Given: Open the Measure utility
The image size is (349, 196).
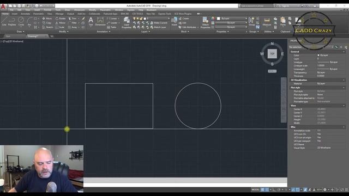Looking at the screenshot, I should coord(267,22).
